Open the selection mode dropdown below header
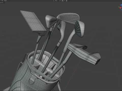Screen dimensions: 122x91 click(x=2, y=3)
